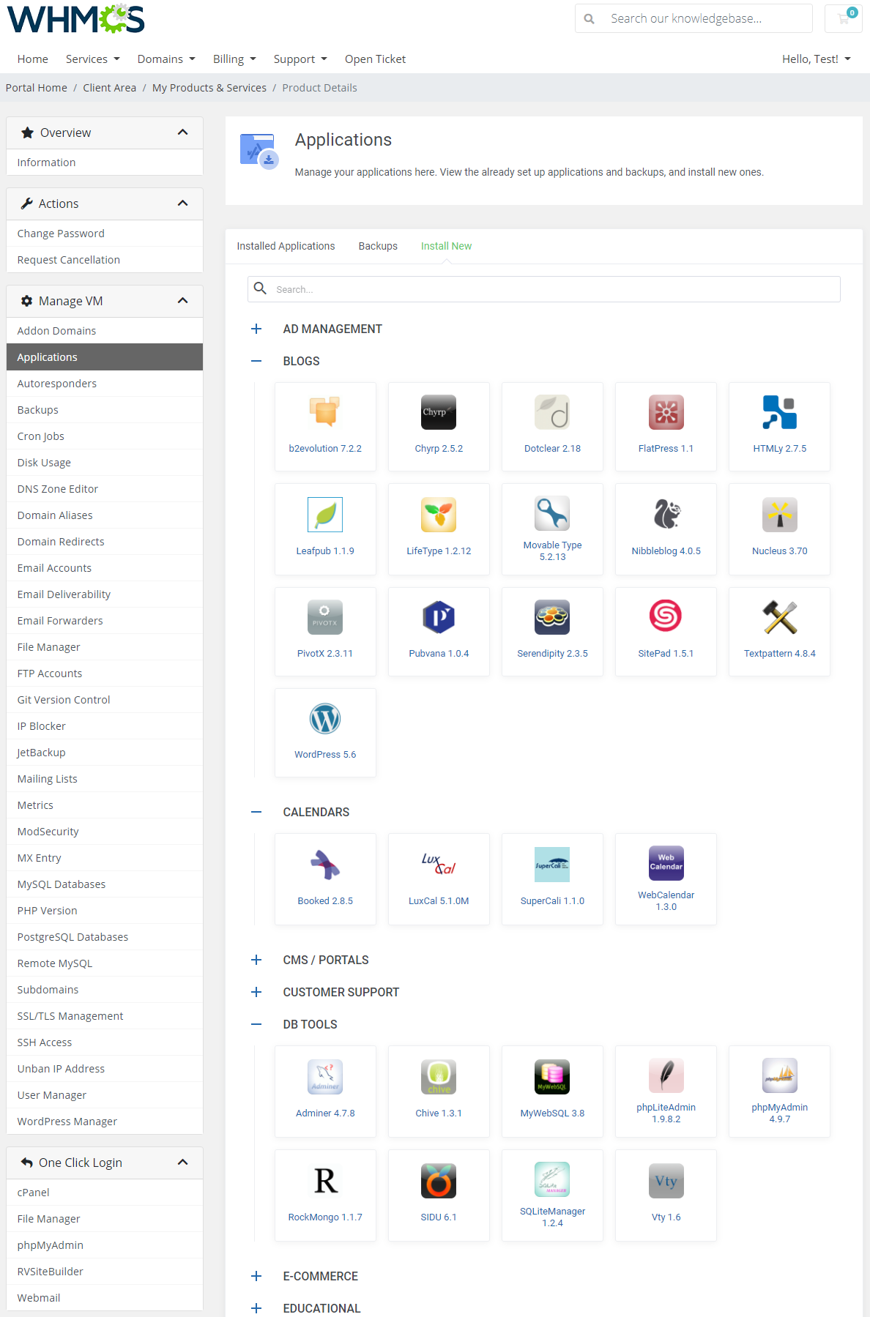Expand the AD MANAGEMENT category
Image resolution: width=870 pixels, height=1317 pixels.
256,329
